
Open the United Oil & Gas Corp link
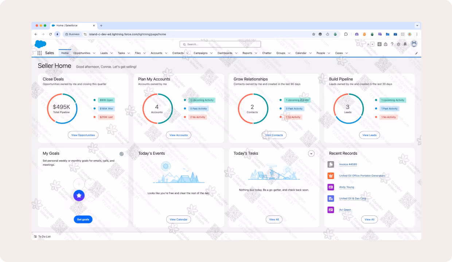point(352,199)
